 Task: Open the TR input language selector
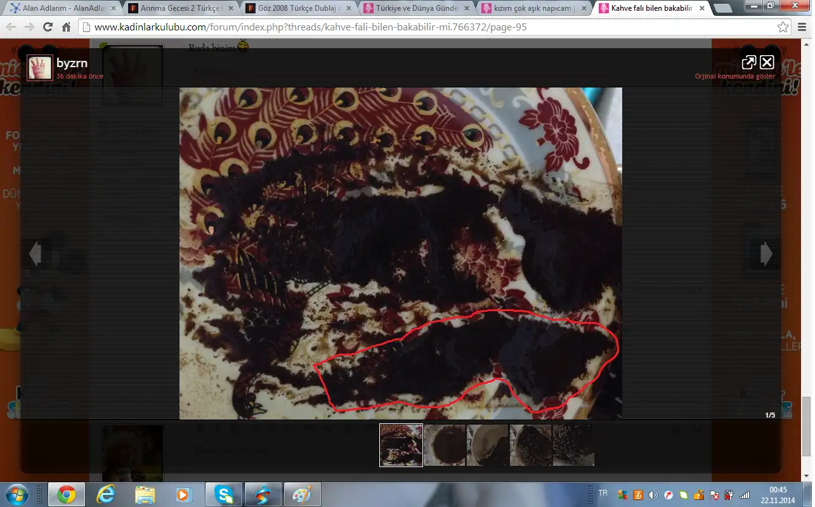(603, 493)
